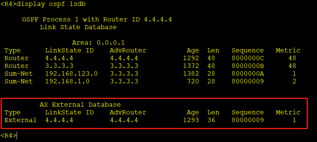
Task: Click AdvRouter 4.4.4.4 in External row
Action: 124,120
